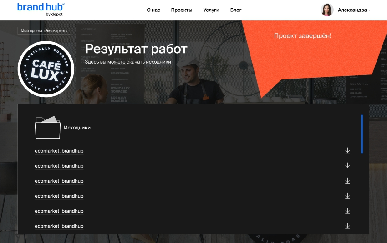This screenshot has height=243, width=387.
Task: Click the brand hub by depot logo
Action: point(41,10)
